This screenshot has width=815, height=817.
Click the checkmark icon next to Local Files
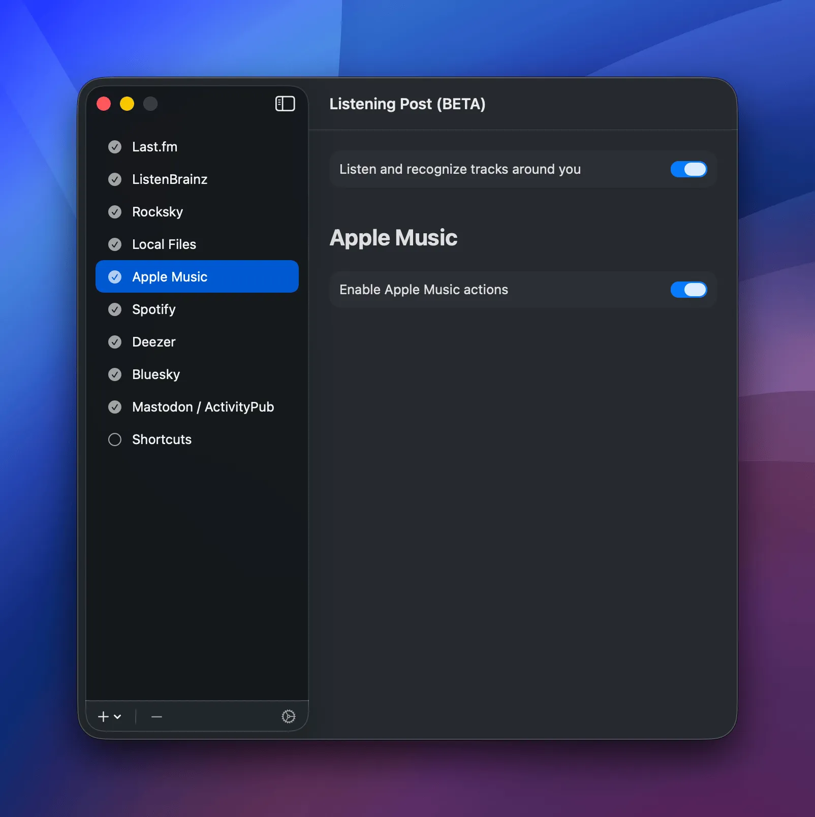[x=115, y=244]
